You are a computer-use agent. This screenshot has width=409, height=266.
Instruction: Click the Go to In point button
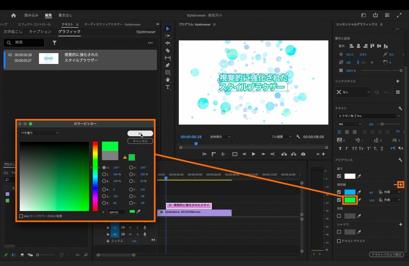click(204, 154)
